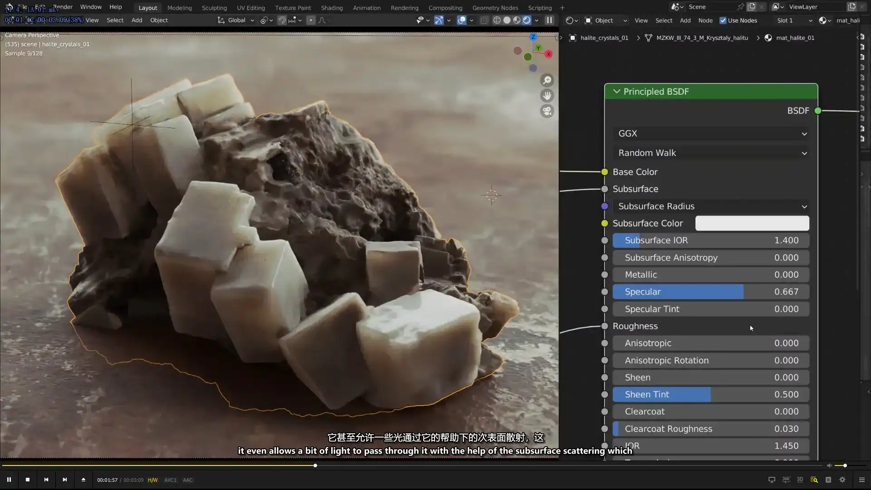Open the Window menu
Image resolution: width=871 pixels, height=490 pixels.
point(91,7)
